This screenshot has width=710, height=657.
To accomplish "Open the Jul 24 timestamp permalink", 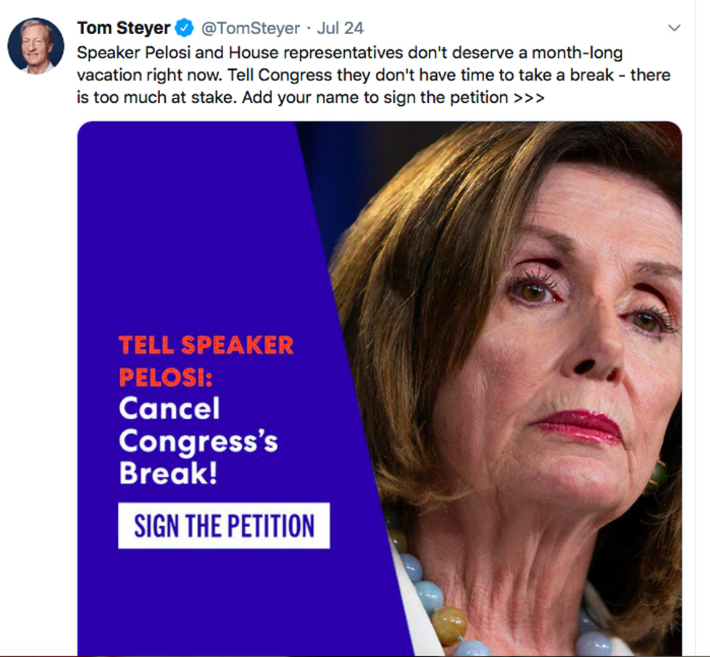I will (x=340, y=28).
